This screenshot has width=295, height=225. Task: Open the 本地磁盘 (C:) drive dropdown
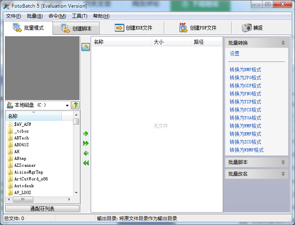click(x=67, y=105)
